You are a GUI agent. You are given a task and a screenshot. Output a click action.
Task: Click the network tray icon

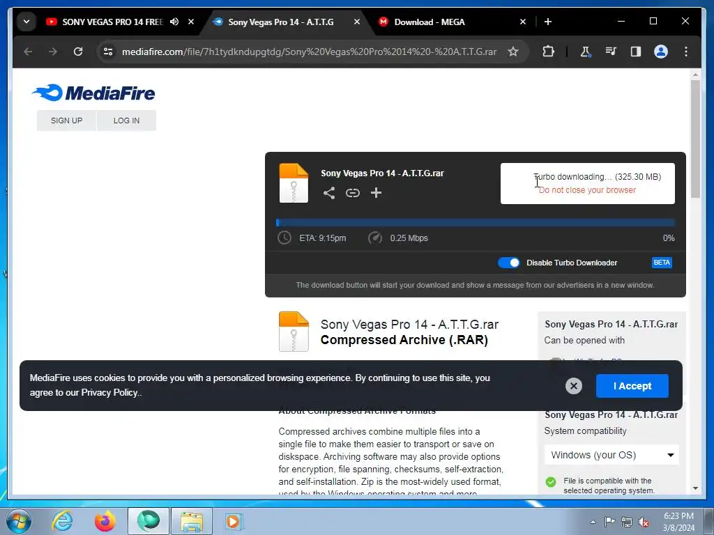pyautogui.click(x=627, y=522)
